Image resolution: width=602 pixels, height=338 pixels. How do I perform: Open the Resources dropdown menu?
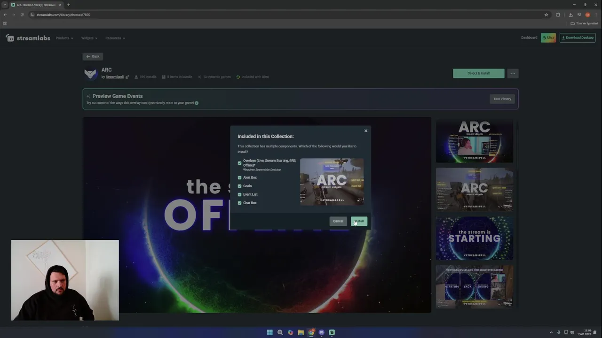[115, 38]
